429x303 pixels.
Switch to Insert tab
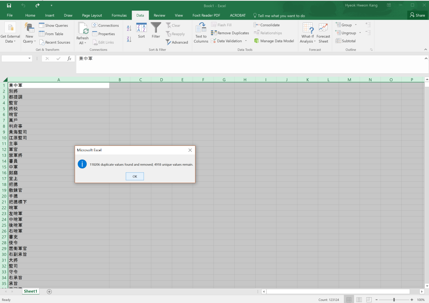(50, 15)
